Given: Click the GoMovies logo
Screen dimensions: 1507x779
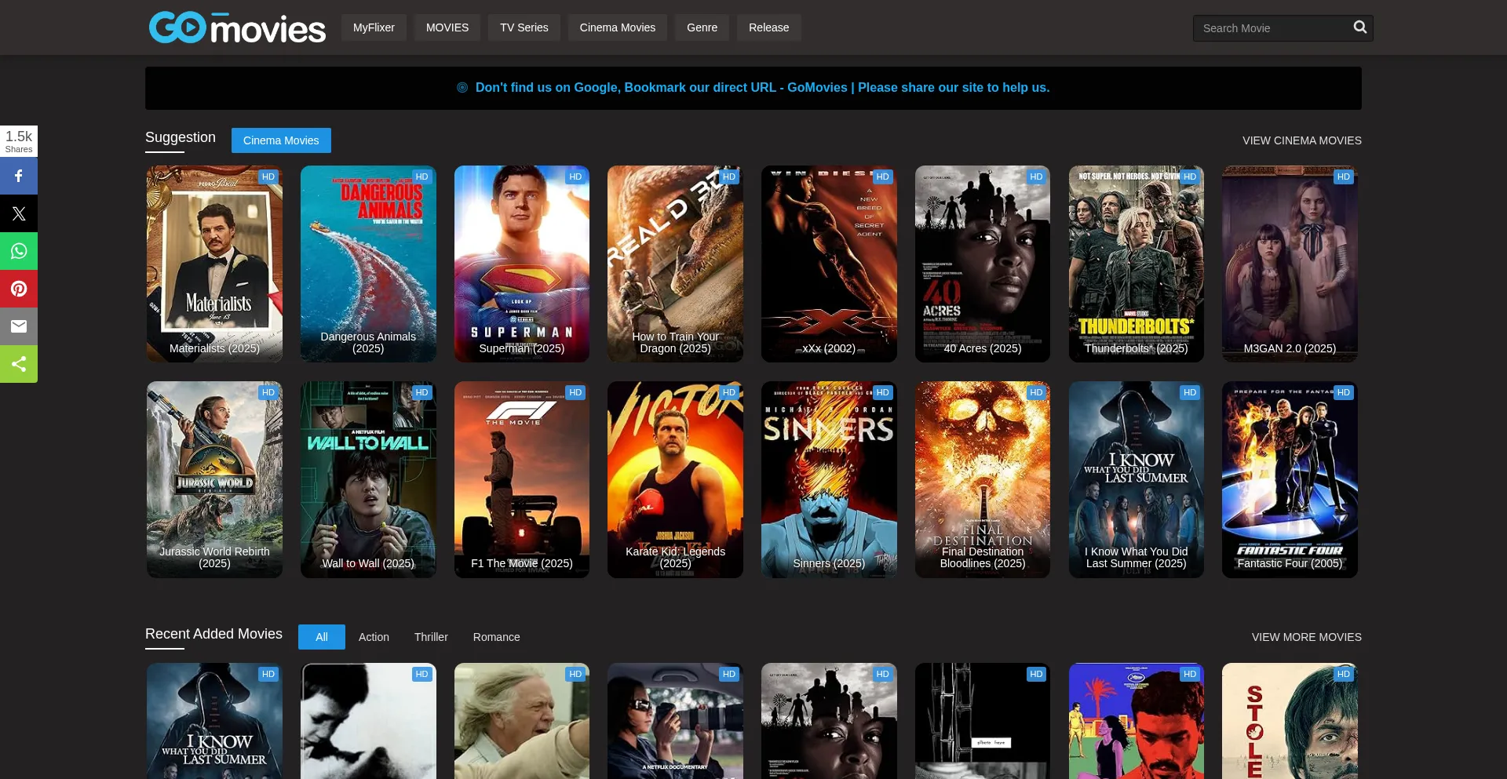Looking at the screenshot, I should 237,27.
